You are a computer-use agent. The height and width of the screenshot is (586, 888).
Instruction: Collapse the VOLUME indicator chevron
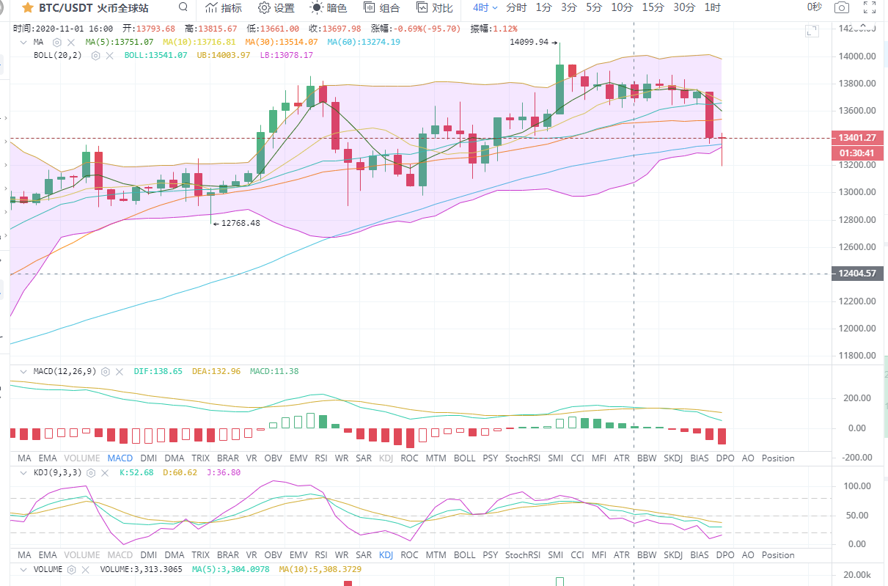click(23, 569)
